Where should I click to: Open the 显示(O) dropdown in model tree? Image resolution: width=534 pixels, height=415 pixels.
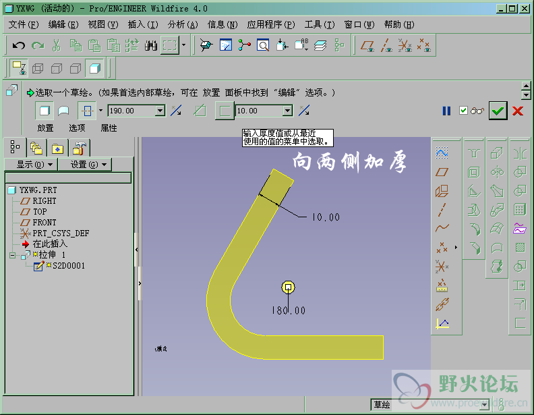(31, 165)
